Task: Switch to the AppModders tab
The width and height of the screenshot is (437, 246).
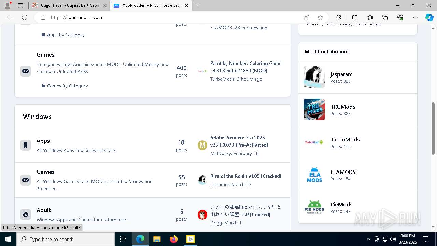Action: (x=150, y=5)
